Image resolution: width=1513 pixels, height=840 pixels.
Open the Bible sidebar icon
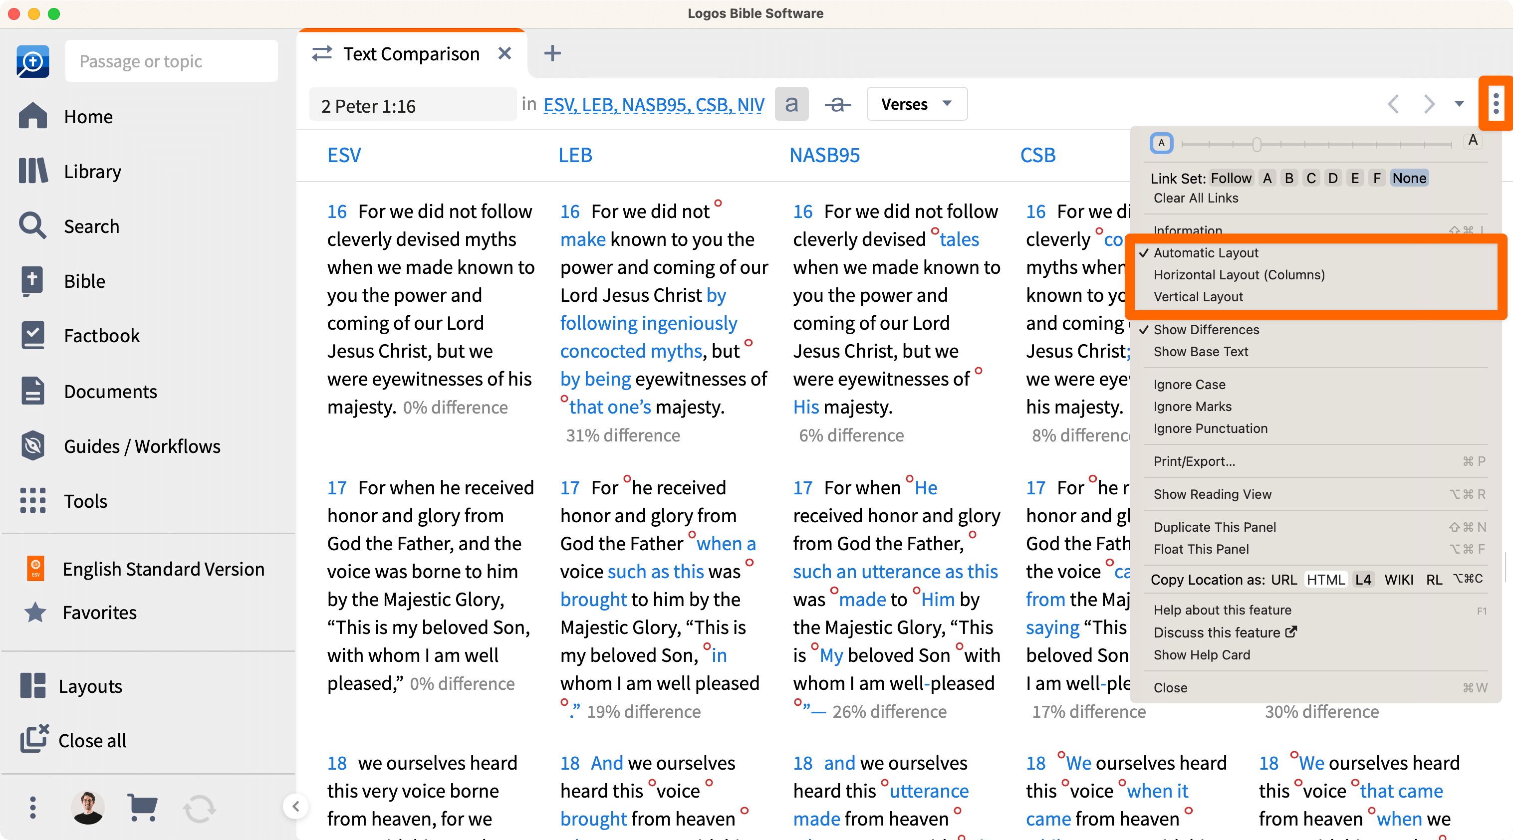coord(33,281)
